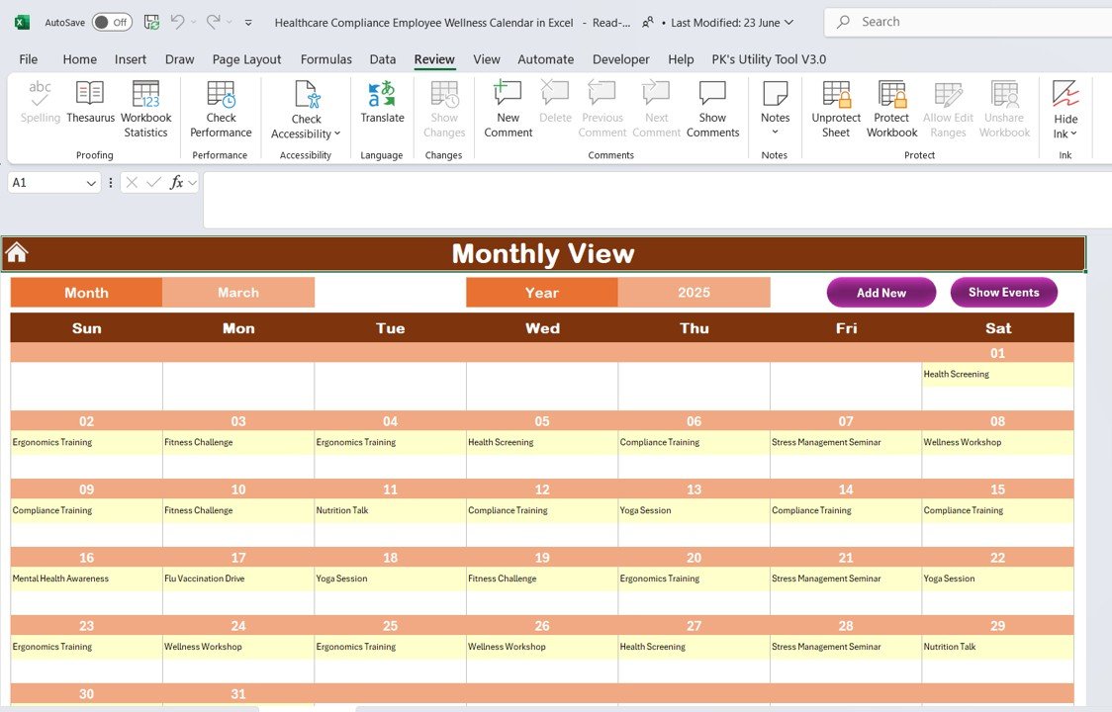Select the day 31 date cell

[x=238, y=693]
